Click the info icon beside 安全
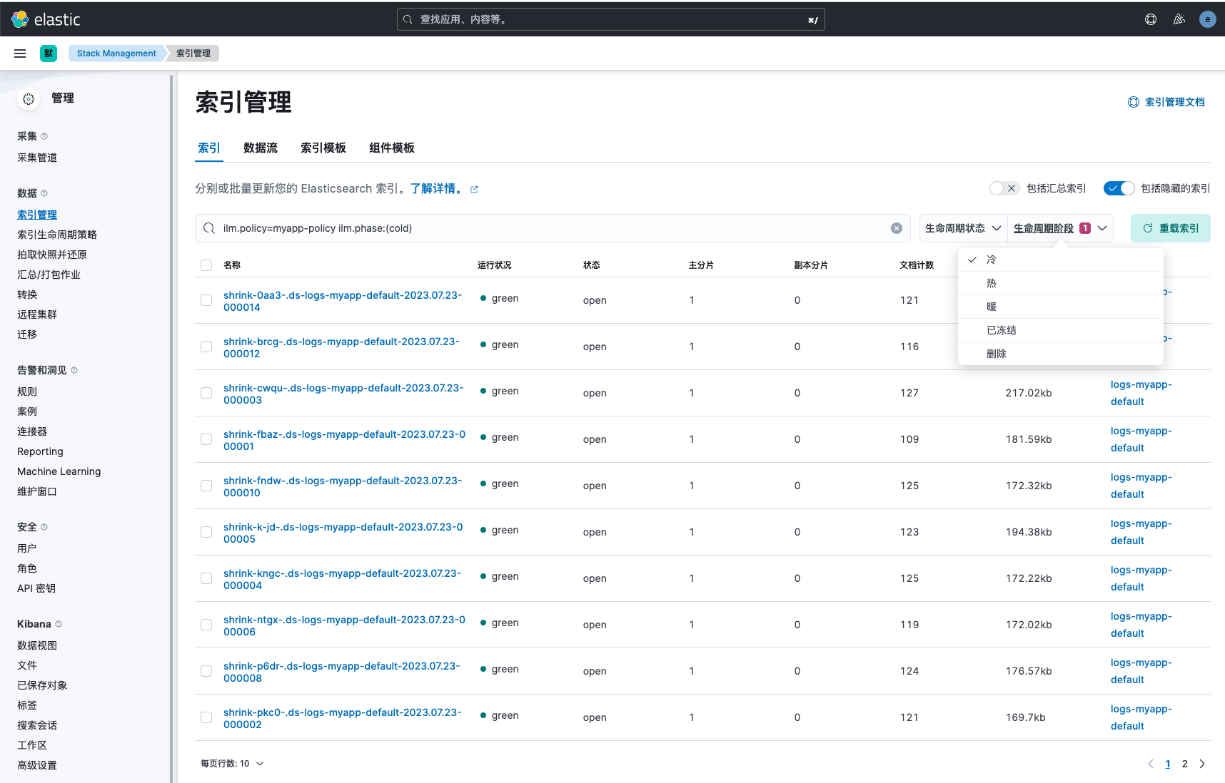This screenshot has width=1225, height=783. (44, 527)
